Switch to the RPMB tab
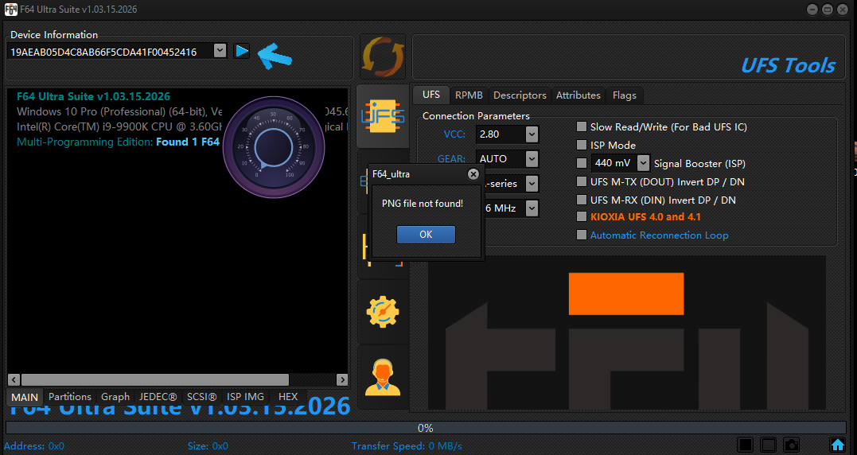This screenshot has width=857, height=455. click(x=469, y=95)
